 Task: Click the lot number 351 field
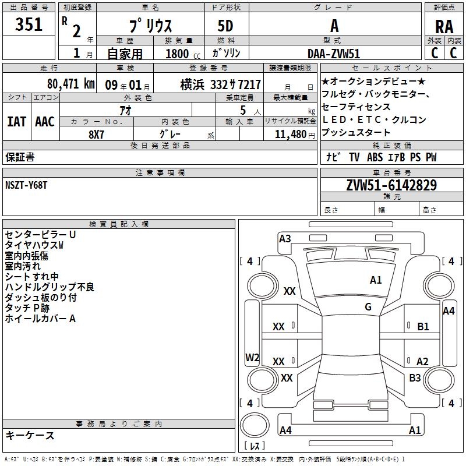pos(29,24)
